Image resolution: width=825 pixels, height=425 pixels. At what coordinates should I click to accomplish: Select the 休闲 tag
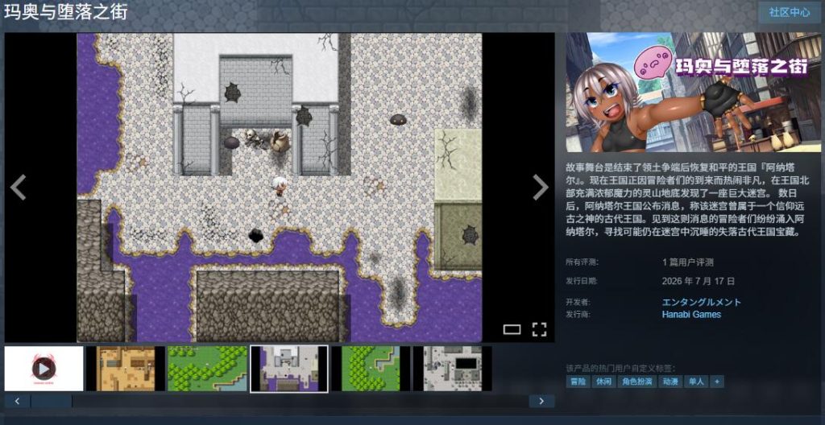(x=603, y=382)
